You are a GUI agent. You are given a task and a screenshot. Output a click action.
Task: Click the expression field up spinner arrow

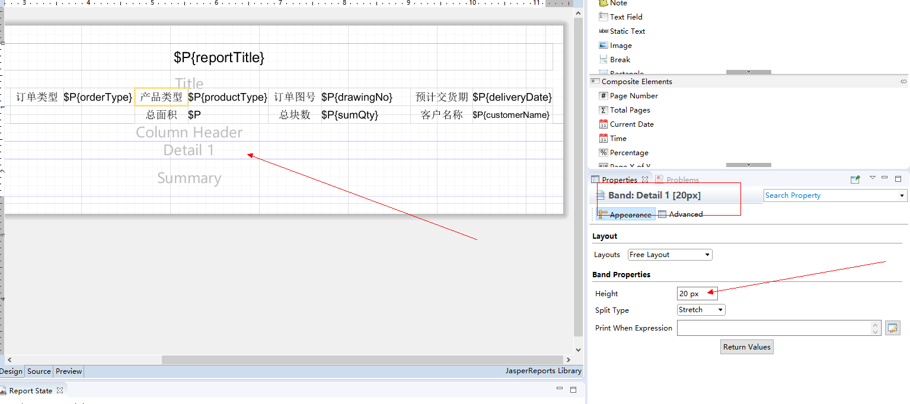[876, 325]
